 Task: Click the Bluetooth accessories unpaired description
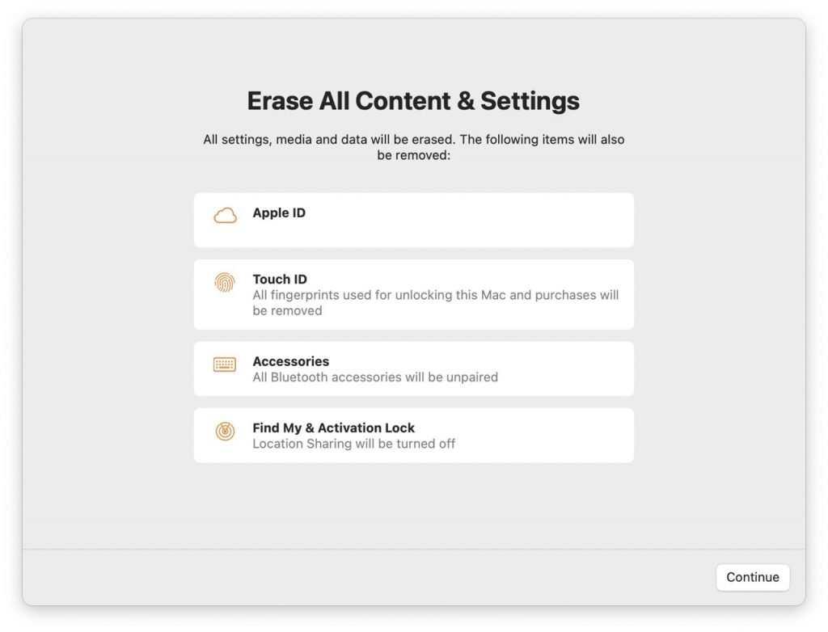pos(375,377)
